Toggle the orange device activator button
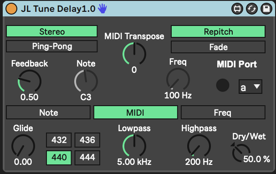 11,9
